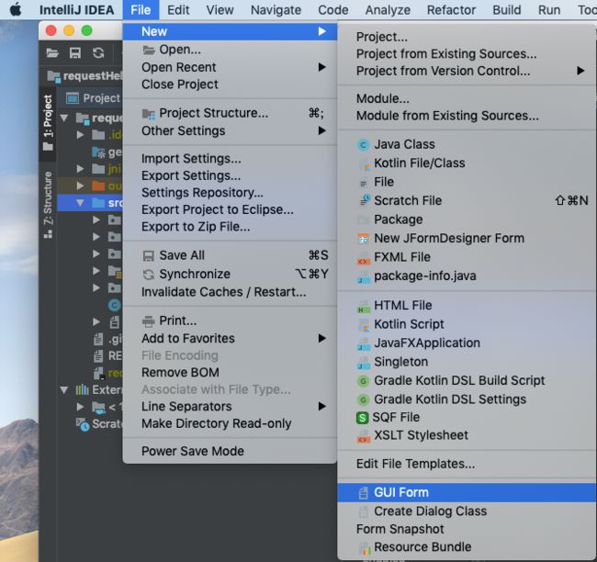Open the 1: Project tool window tab
This screenshot has height=562, width=597.
(x=48, y=122)
